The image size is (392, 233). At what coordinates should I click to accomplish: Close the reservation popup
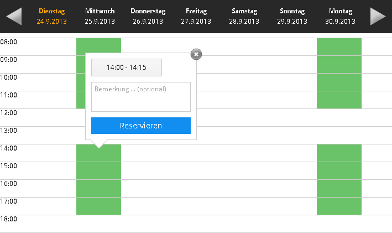pos(196,54)
